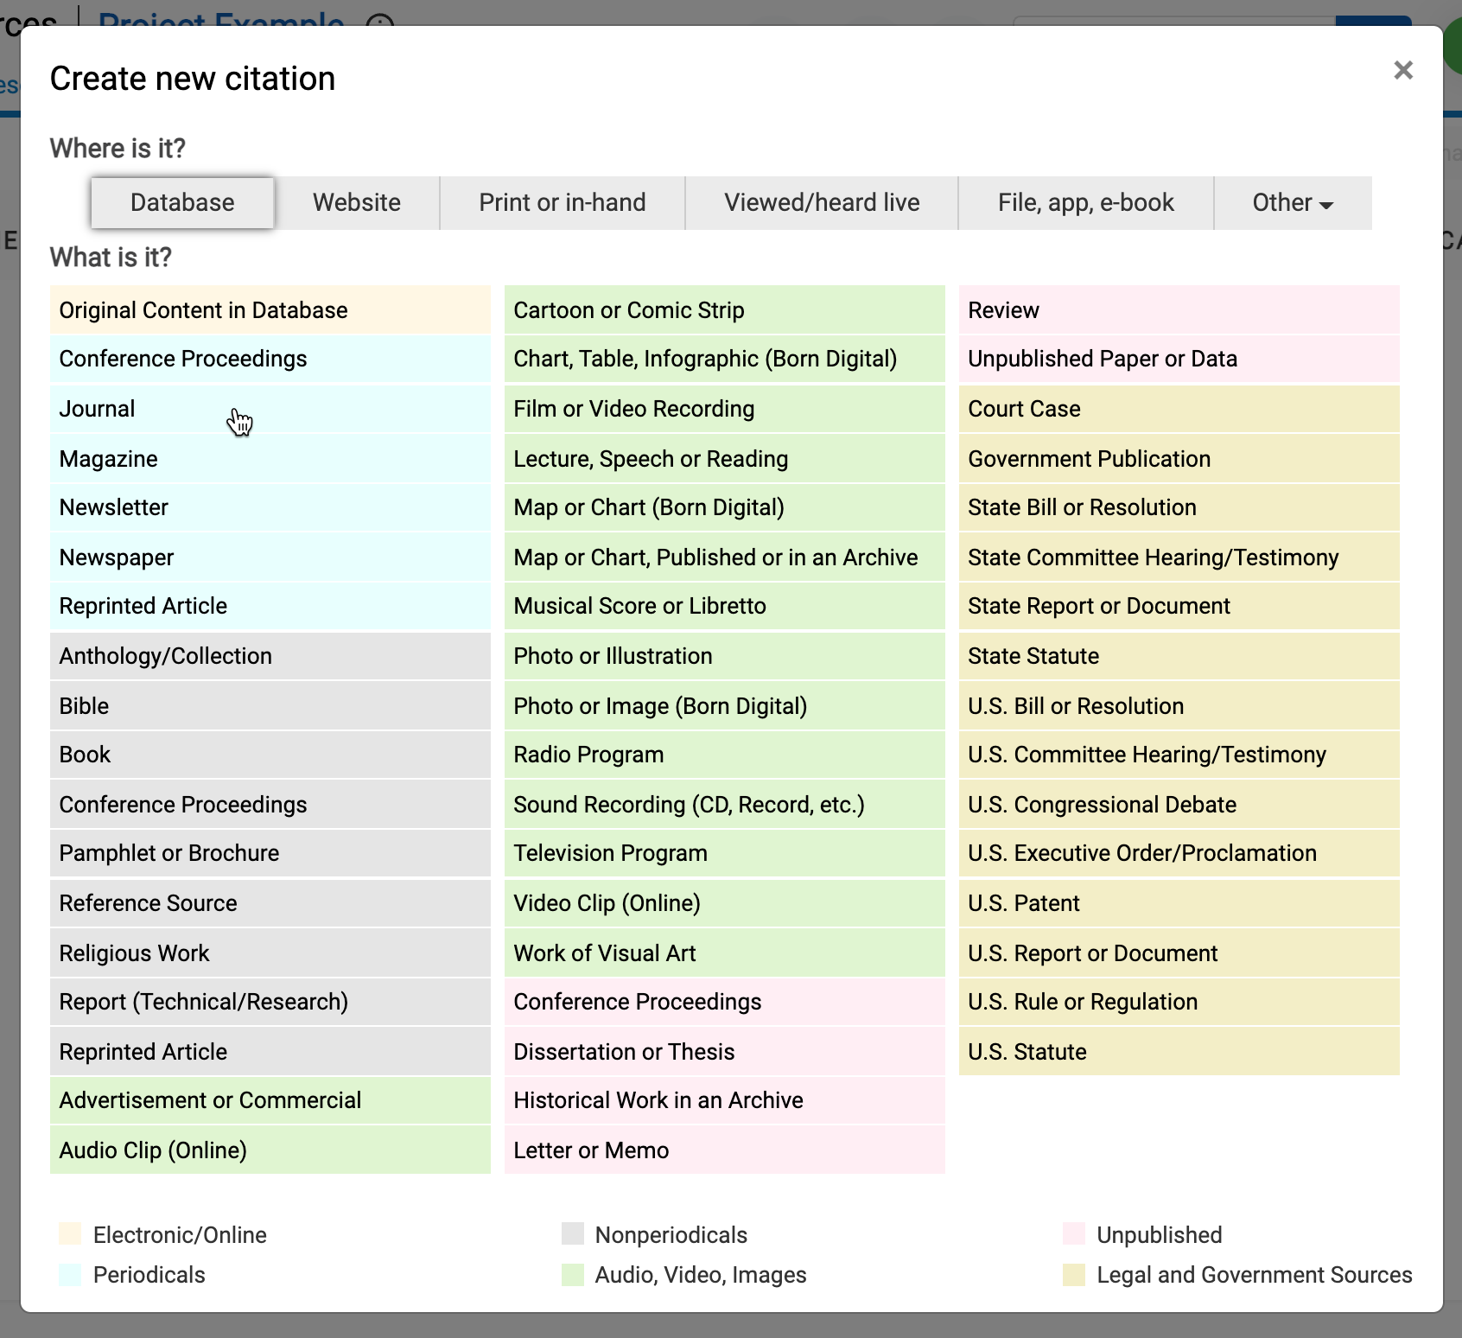The width and height of the screenshot is (1462, 1338).
Task: Pick Original Content in Database
Action: tap(270, 309)
